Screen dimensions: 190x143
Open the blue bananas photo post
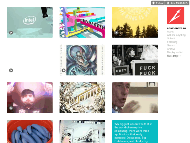30,131
